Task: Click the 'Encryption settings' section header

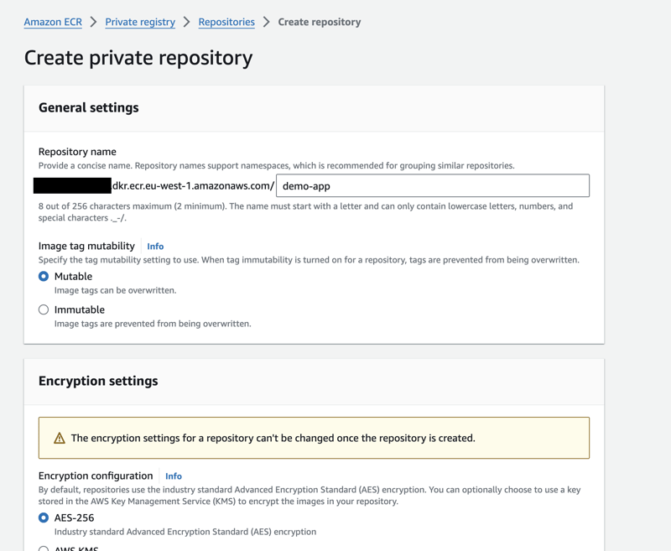Action: [x=98, y=381]
